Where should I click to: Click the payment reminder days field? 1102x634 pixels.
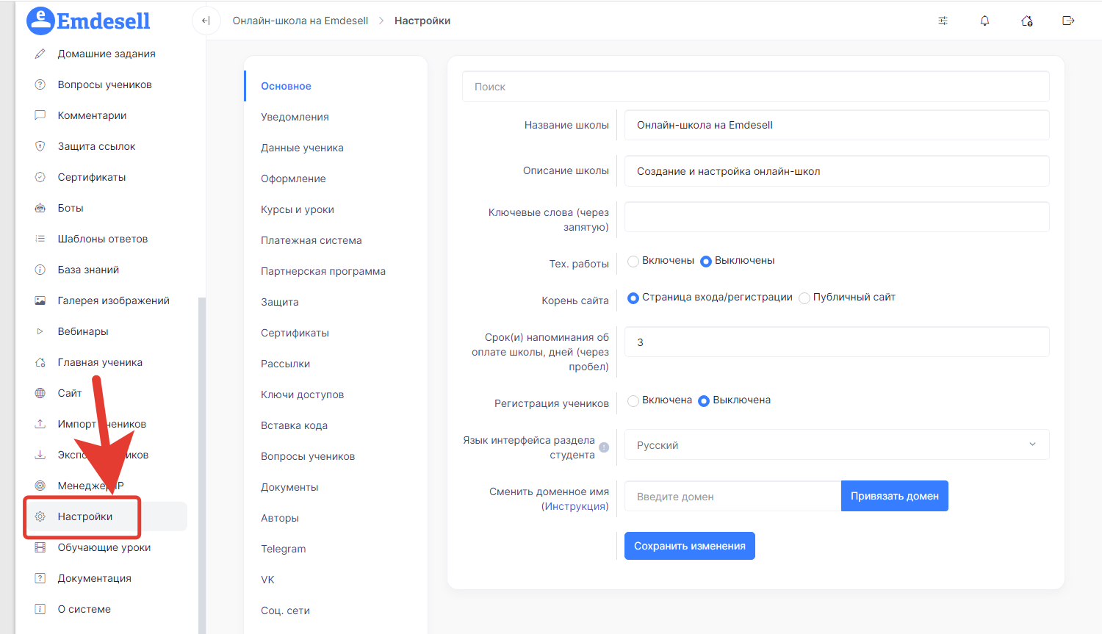(837, 342)
